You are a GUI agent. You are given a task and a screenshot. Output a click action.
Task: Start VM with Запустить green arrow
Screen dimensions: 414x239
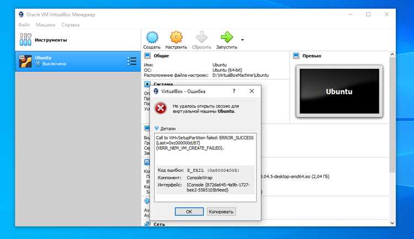[227, 37]
